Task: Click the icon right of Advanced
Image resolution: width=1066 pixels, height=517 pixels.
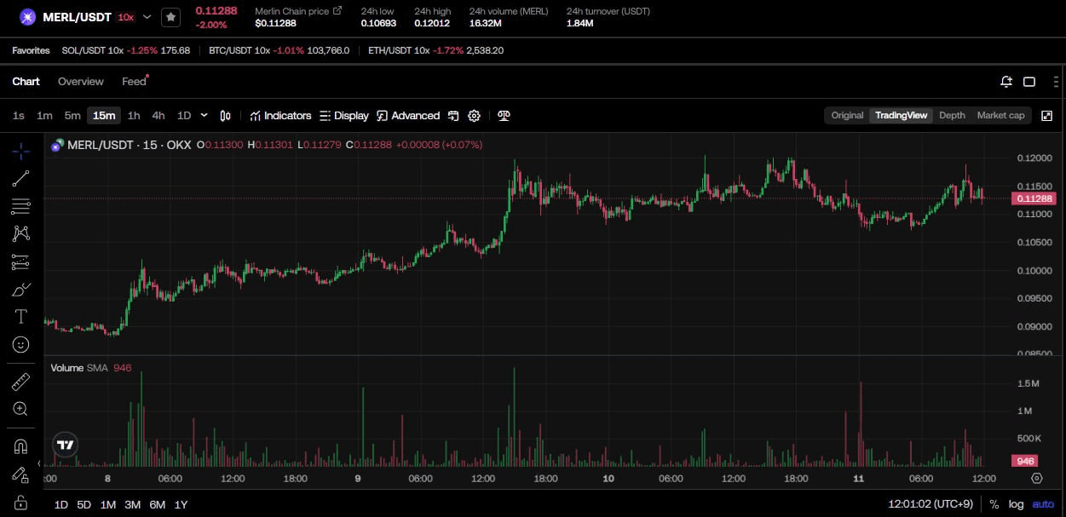Action: (x=453, y=116)
